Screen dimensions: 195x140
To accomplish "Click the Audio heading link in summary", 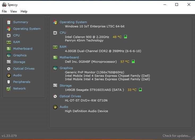I will point(64,107).
